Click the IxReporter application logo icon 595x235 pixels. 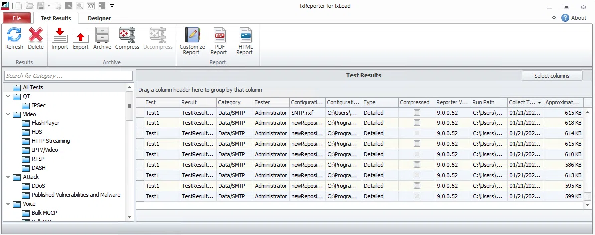pos(5,5)
